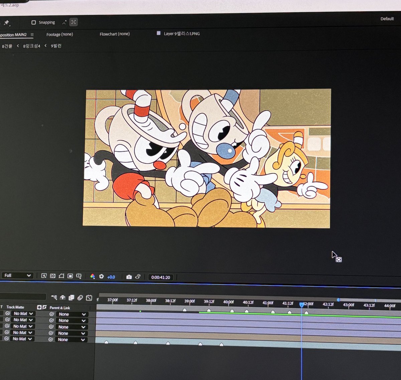Open Composition Mini-Flowchart icon
The image size is (401, 380).
tap(54, 297)
